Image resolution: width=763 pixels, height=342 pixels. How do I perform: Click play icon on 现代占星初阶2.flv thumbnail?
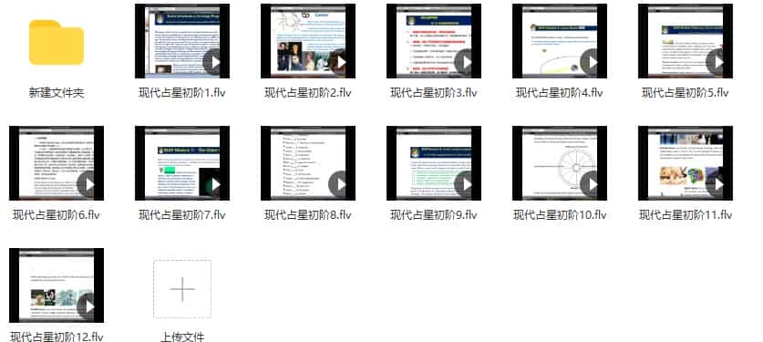(x=341, y=62)
